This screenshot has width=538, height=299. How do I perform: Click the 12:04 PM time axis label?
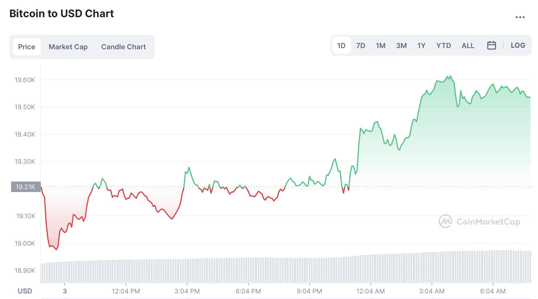(126, 291)
